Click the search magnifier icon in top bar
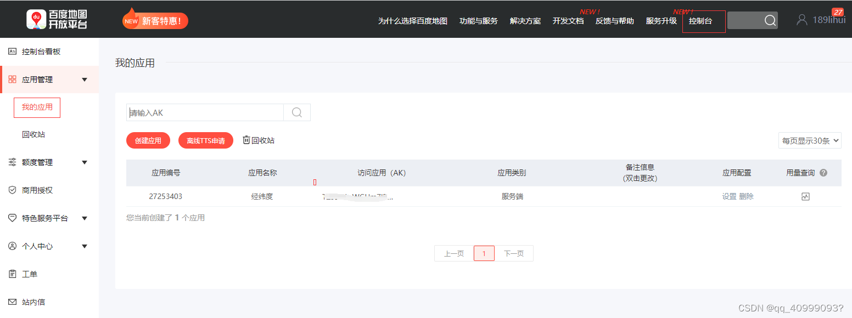The height and width of the screenshot is (318, 852). (770, 21)
